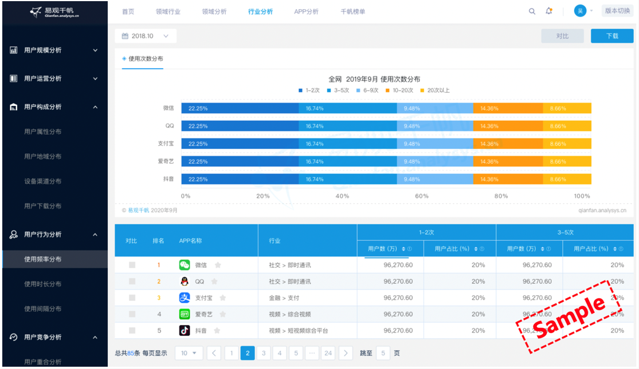This screenshot has width=639, height=369.
Task: Click the iQiyi app icon in table
Action: click(x=185, y=314)
